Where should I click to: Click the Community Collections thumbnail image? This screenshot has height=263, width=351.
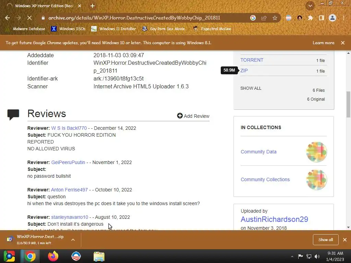(316, 180)
